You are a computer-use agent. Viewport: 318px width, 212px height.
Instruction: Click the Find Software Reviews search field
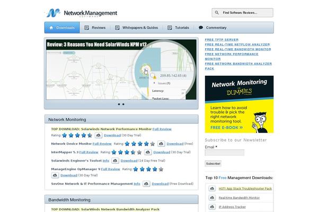[242, 13]
